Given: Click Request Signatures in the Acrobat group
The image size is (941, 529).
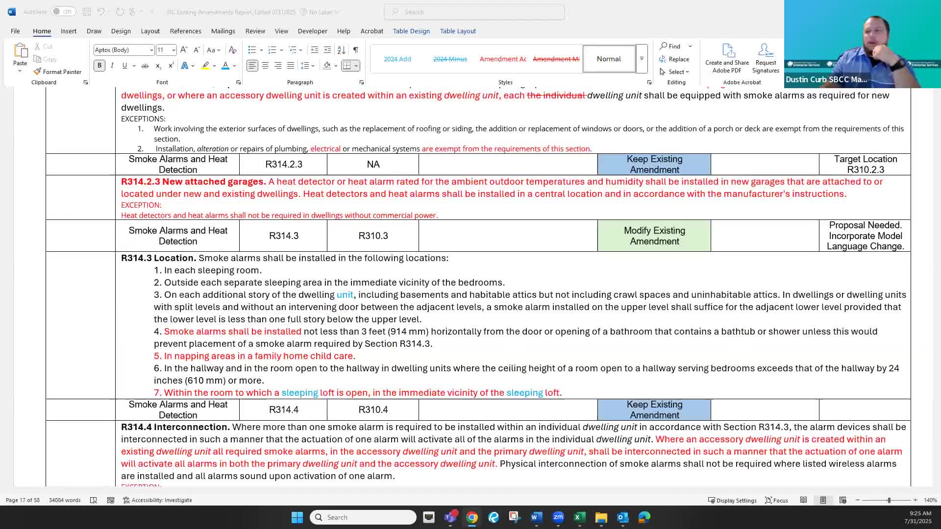Looking at the screenshot, I should click(765, 59).
